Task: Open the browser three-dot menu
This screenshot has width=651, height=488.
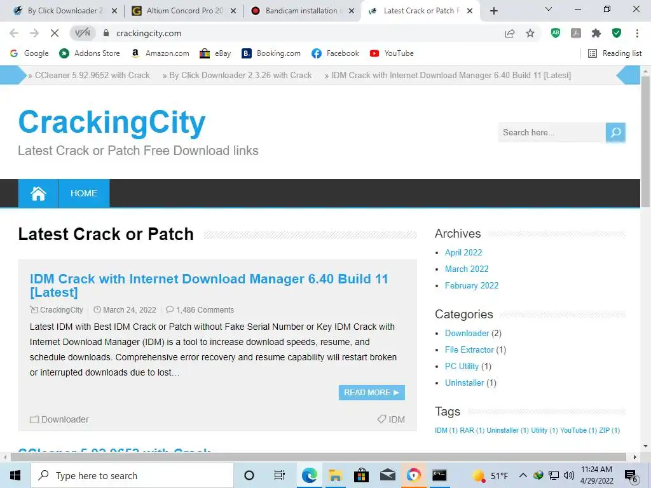Action: point(637,33)
